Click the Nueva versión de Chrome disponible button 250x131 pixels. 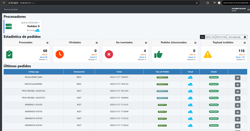click(236, 3)
